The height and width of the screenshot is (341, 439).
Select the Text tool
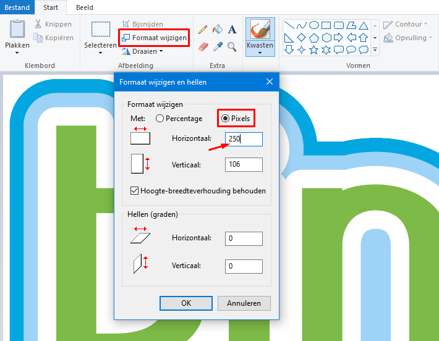click(232, 30)
